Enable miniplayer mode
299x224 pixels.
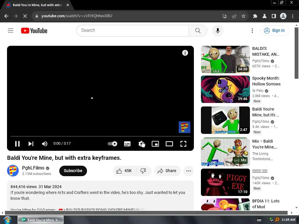tap(155, 143)
